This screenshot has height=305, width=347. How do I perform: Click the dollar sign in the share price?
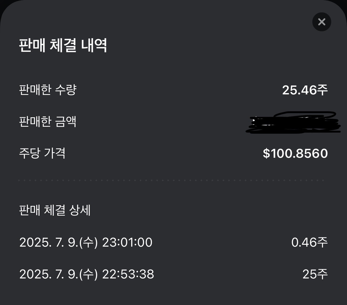(x=266, y=153)
